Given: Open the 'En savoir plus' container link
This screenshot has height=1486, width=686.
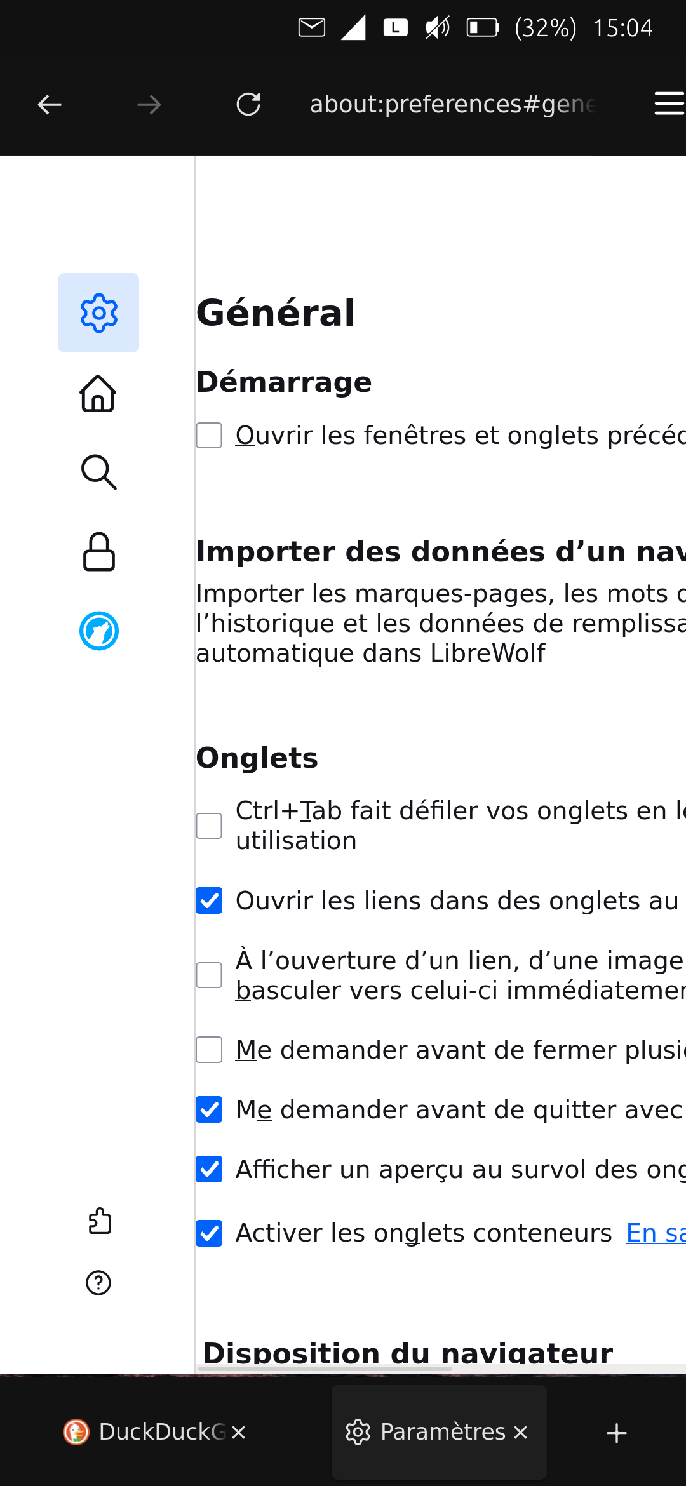Looking at the screenshot, I should 656,1233.
